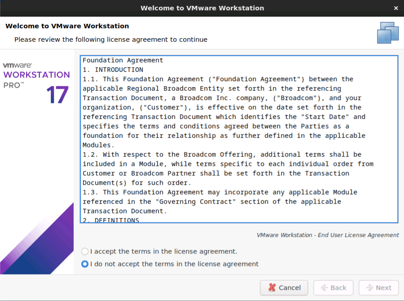Close the Welcome to VMware Workstation window

click(395, 8)
